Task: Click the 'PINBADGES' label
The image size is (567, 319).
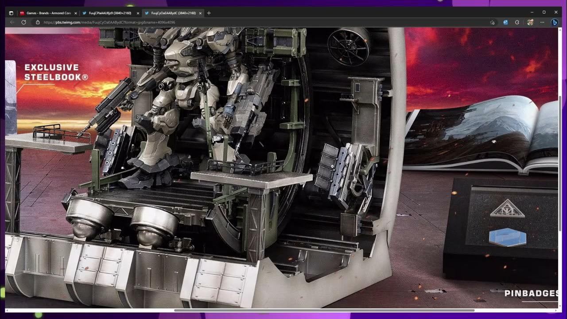Action: tap(532, 293)
